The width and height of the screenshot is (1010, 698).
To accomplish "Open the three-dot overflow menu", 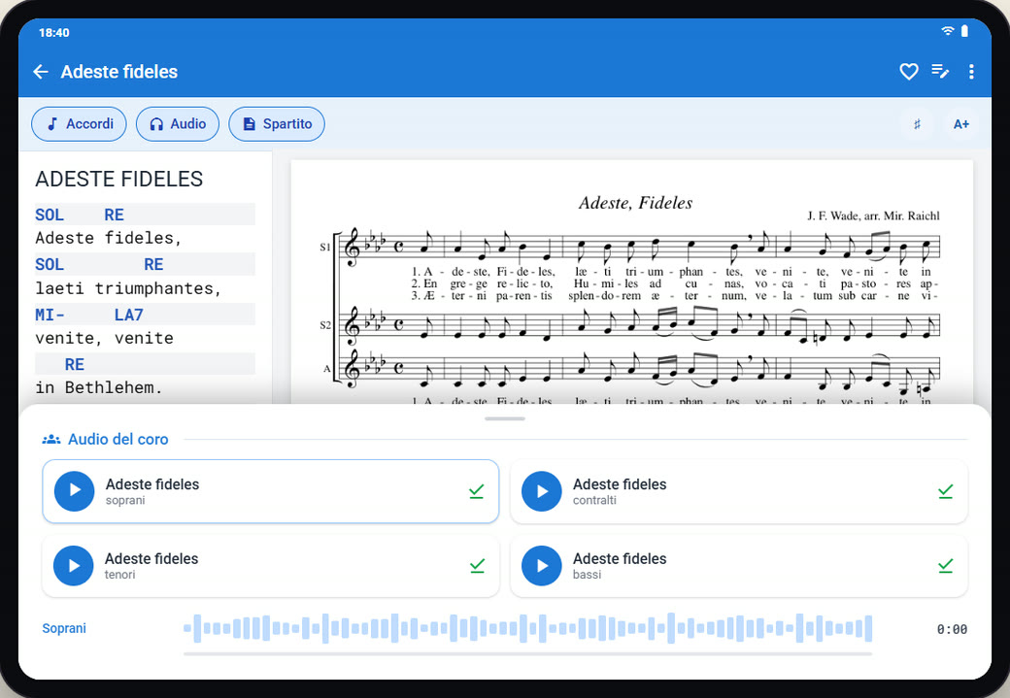I will (971, 72).
